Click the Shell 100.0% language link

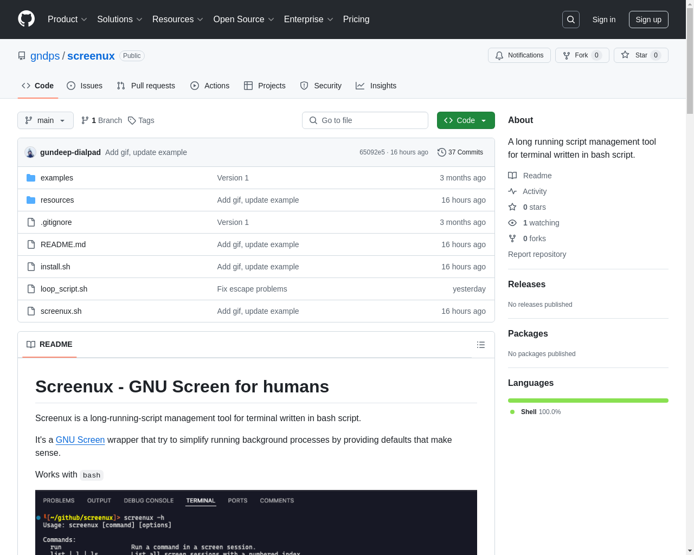(x=535, y=412)
